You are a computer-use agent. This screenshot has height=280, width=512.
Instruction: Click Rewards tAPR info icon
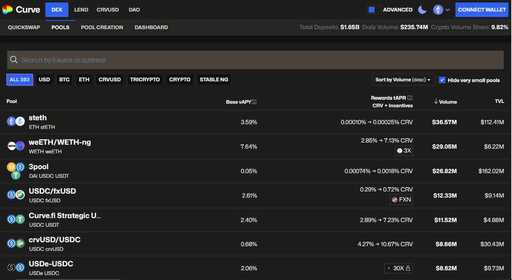tap(410, 98)
